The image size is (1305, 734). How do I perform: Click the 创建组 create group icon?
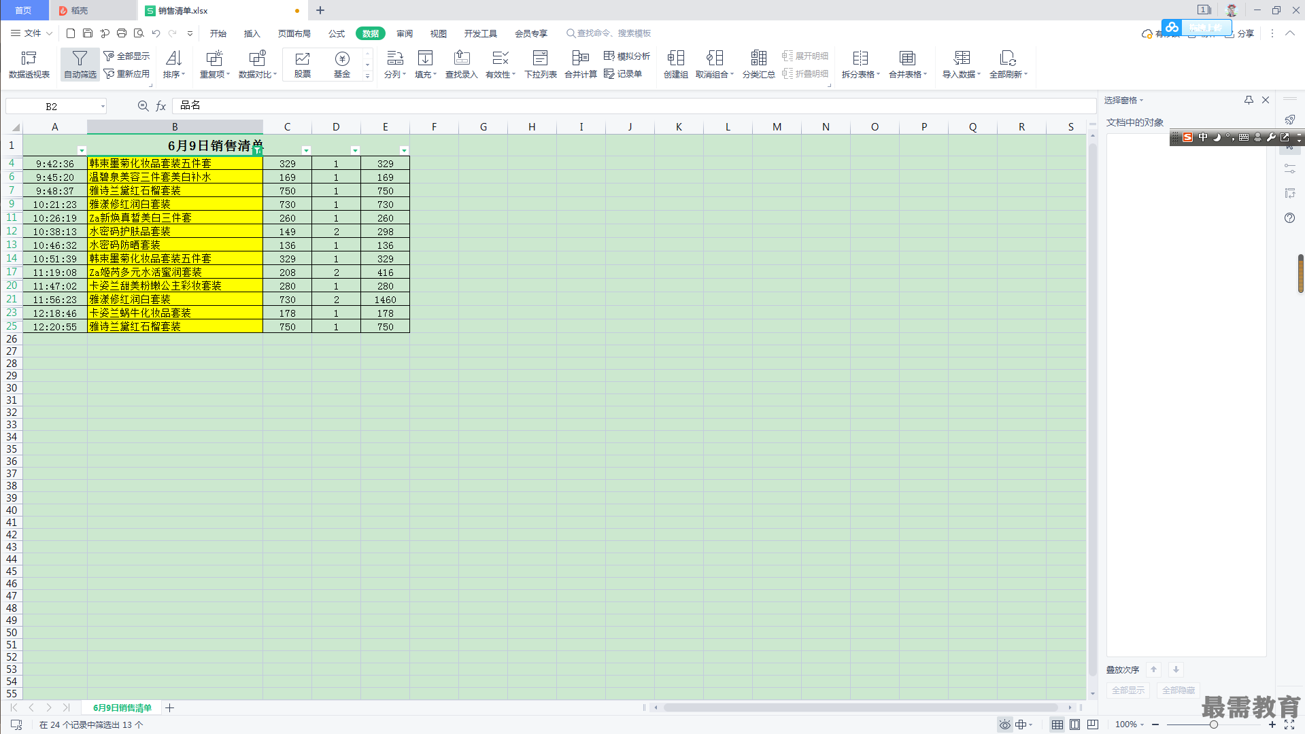point(676,65)
